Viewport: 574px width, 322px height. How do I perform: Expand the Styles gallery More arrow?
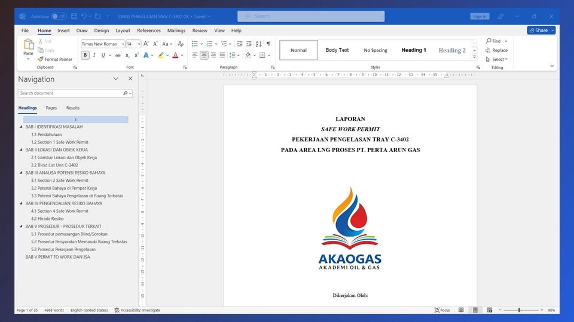(x=474, y=57)
